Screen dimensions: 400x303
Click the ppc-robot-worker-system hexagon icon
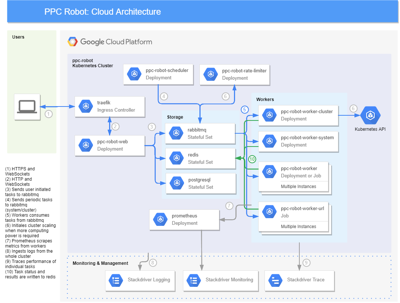tap(270, 141)
